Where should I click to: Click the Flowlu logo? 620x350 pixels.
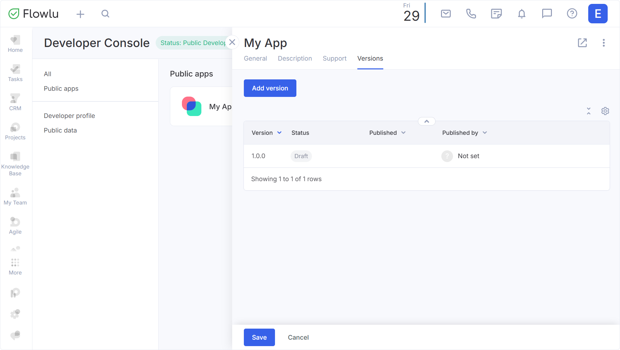[33, 14]
